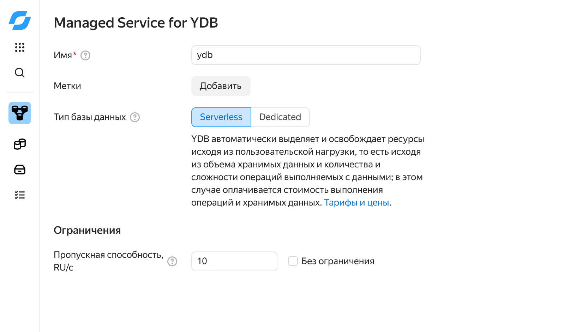Viewport: 576px width, 332px height.
Task: Focus the throughput field showing 10
Action: coord(234,261)
